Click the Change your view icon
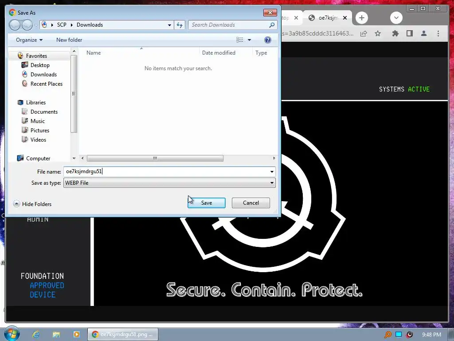 pyautogui.click(x=240, y=40)
